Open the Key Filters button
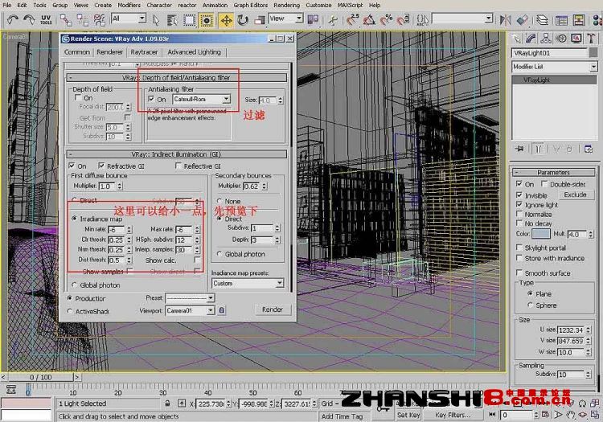 pos(453,415)
